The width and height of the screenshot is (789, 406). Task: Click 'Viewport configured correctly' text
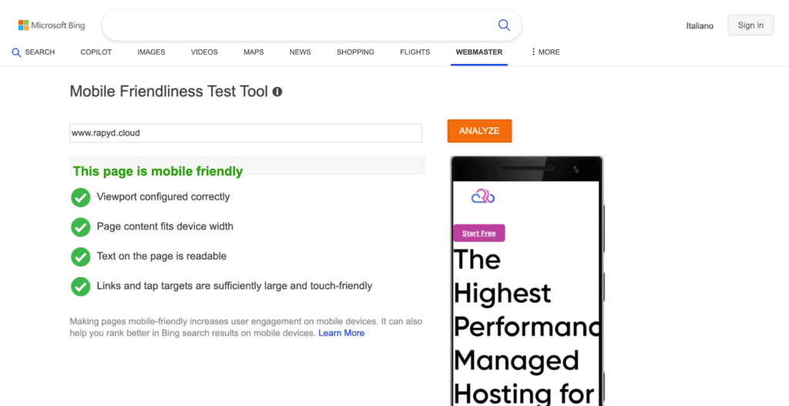(x=163, y=196)
